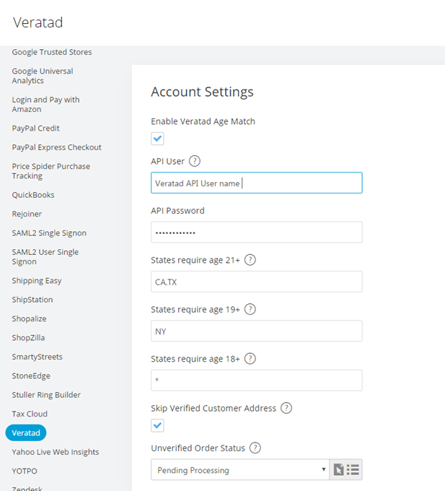
Task: Open help for Unverified Order Status
Action: (x=255, y=448)
